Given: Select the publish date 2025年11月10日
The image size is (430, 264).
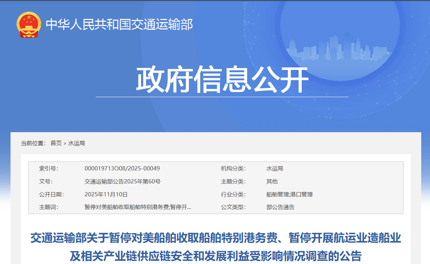Looking at the screenshot, I should click(x=106, y=194).
